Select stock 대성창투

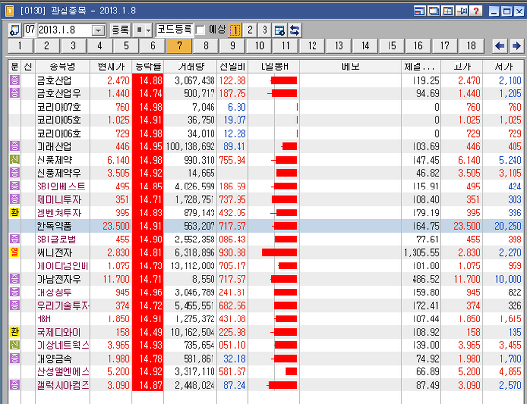click(x=54, y=292)
